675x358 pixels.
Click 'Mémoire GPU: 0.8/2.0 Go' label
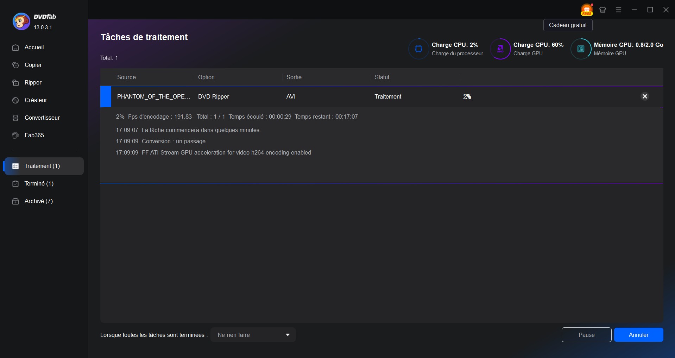click(629, 45)
